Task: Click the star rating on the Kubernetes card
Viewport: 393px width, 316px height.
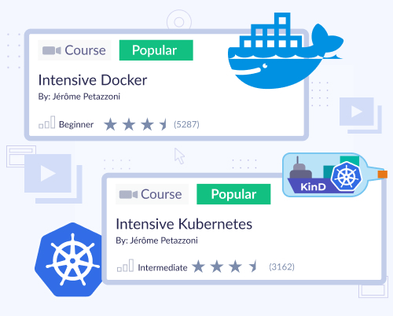Action: [225, 266]
